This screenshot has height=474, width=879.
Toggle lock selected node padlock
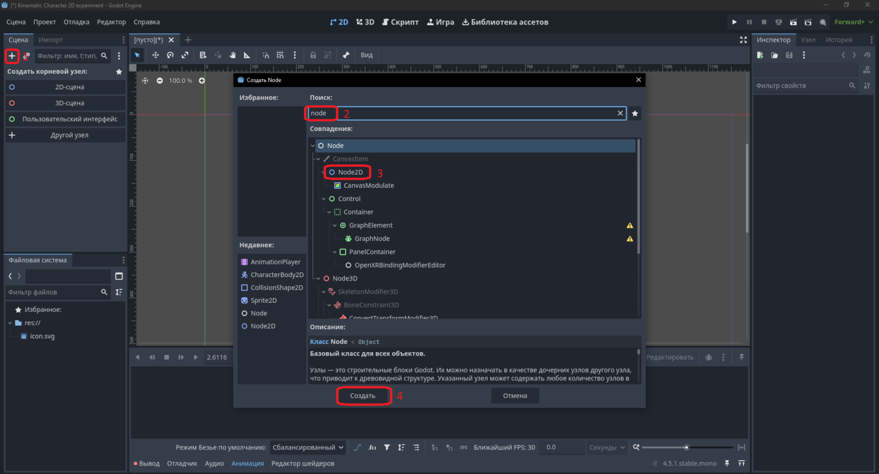(x=313, y=55)
